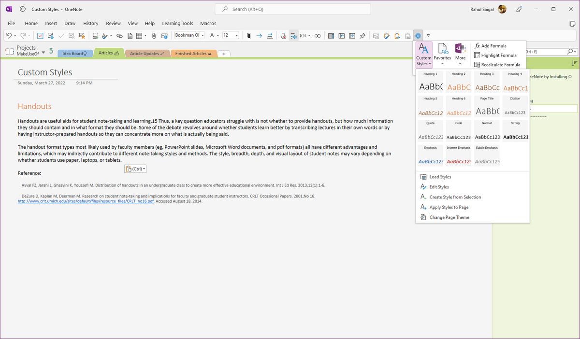Click the Change Page Theme option

(x=449, y=217)
